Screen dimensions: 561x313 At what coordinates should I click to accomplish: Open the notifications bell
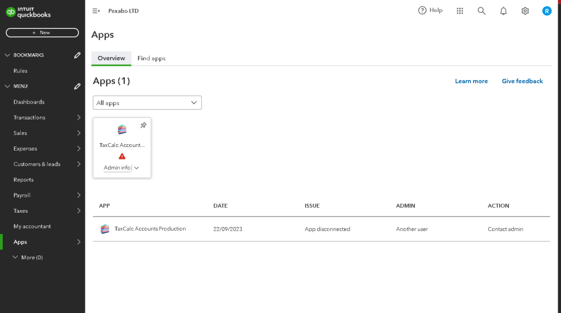(503, 11)
